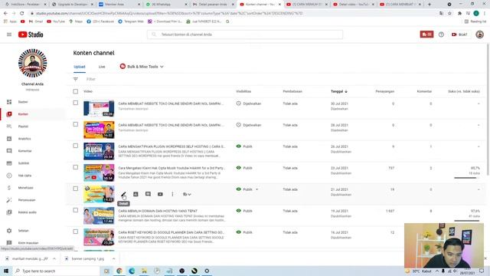Click like-ratio bar of 19 Jul video
Image resolution: width=490 pixels, height=276 pixels.
coord(467,221)
